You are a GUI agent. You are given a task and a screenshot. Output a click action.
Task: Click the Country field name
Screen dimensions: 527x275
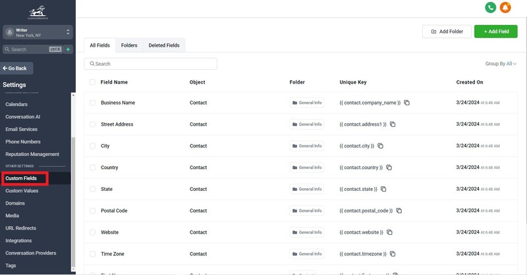click(109, 167)
